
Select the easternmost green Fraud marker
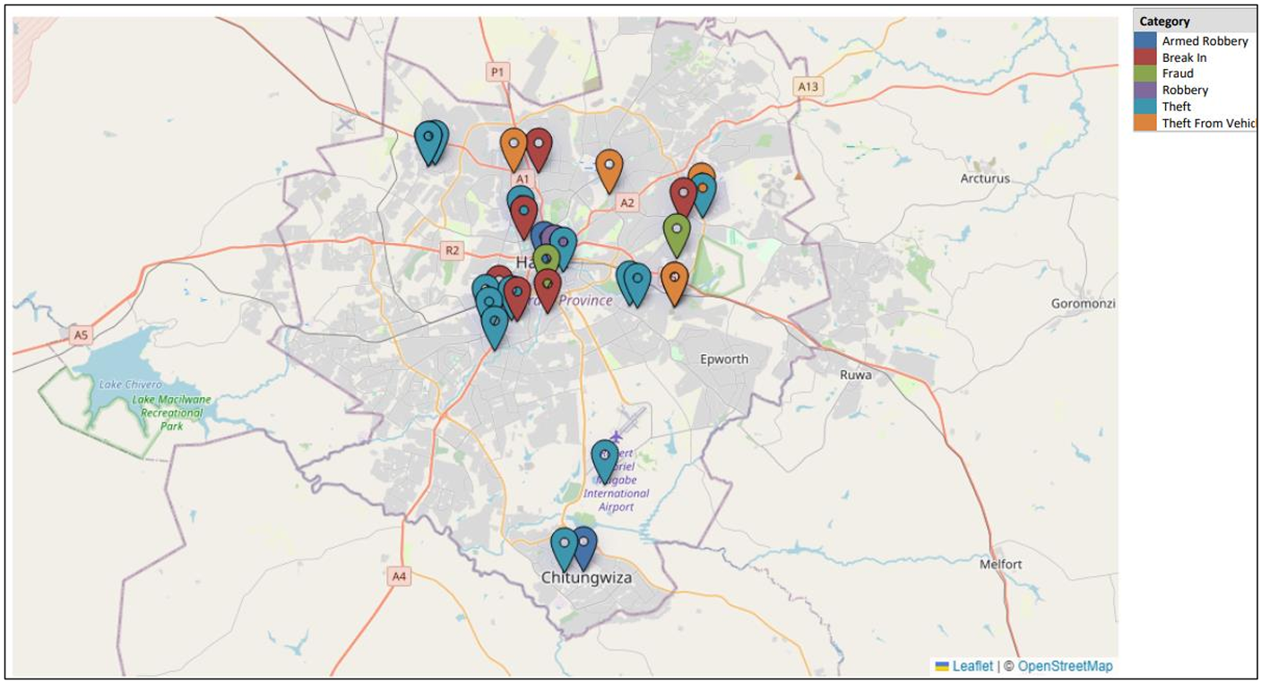pos(677,233)
